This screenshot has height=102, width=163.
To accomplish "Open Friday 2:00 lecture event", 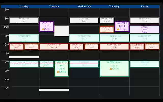I will coord(144,64).
